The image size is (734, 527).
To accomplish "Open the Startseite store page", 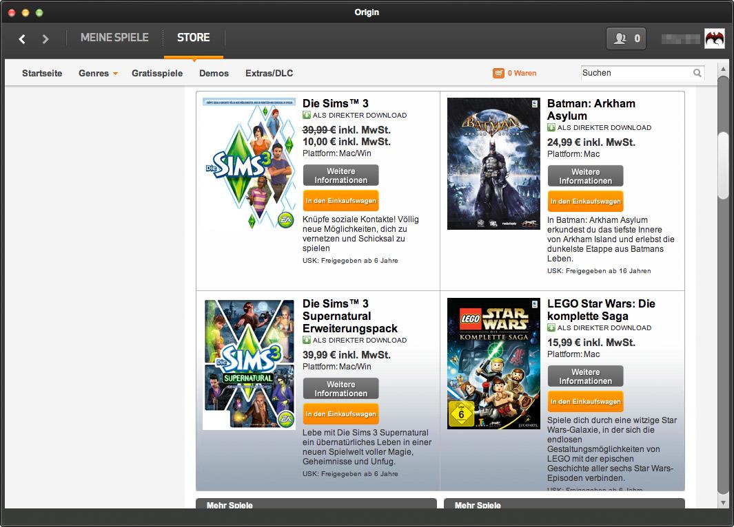I will coord(42,74).
